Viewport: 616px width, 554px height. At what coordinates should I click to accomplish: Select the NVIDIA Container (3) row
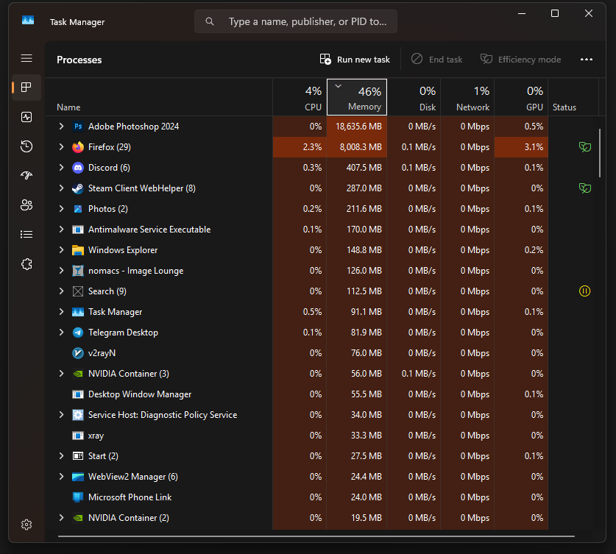point(297,374)
